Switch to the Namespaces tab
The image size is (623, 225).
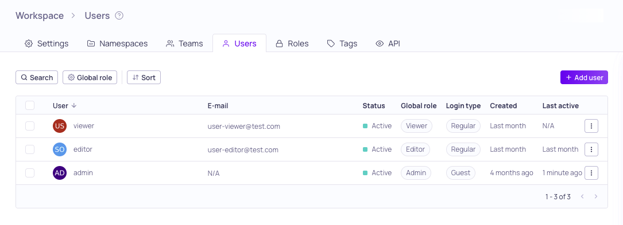coord(117,44)
